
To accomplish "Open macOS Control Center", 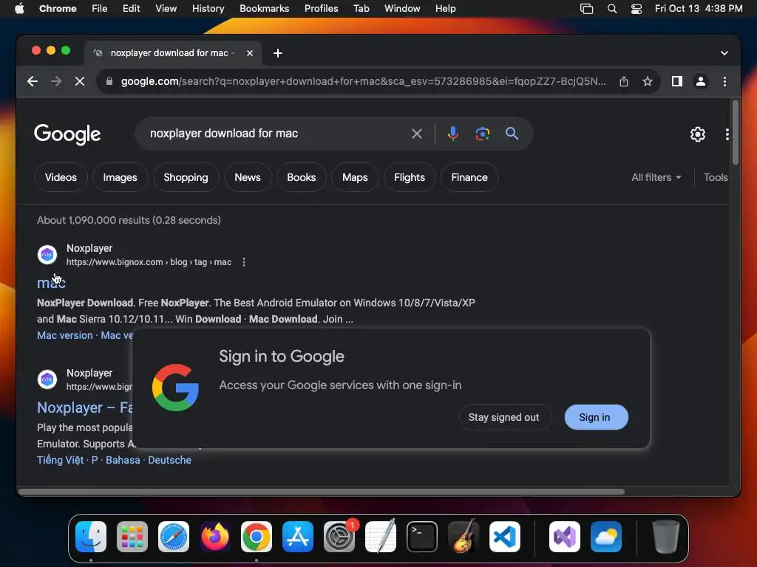I will [x=637, y=9].
